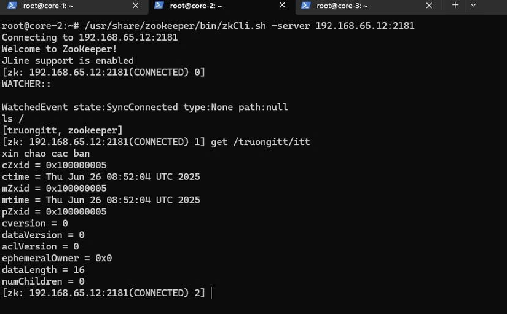Click the '[truongitt, zookeeper]' listing output
507x314 pixels.
[x=63, y=130]
